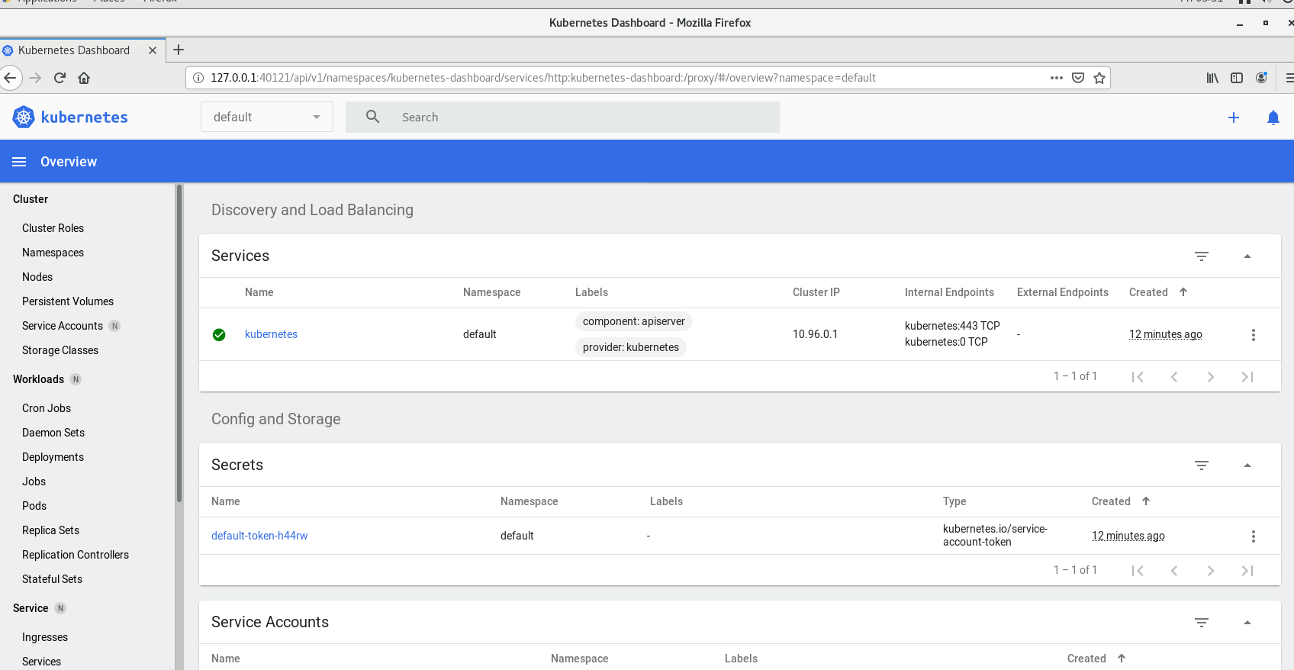This screenshot has height=670, width=1294.
Task: Open Persistent Volumes in sidebar
Action: pos(68,301)
